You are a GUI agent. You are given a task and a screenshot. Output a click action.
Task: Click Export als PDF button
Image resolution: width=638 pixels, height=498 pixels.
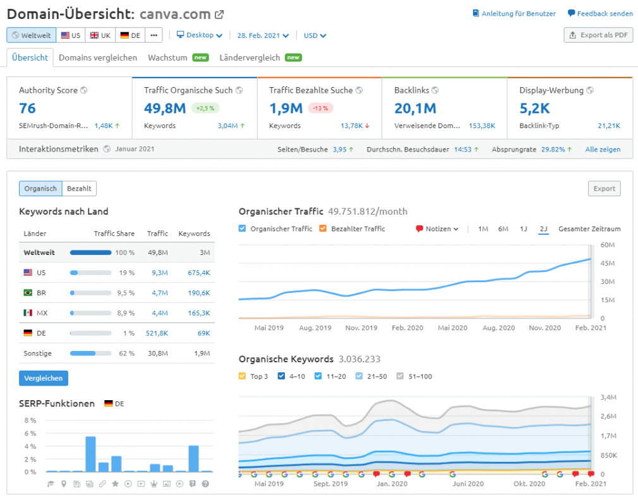click(x=598, y=35)
